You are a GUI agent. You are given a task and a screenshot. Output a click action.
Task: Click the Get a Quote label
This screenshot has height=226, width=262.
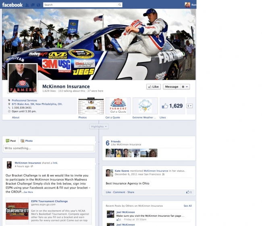(112, 117)
